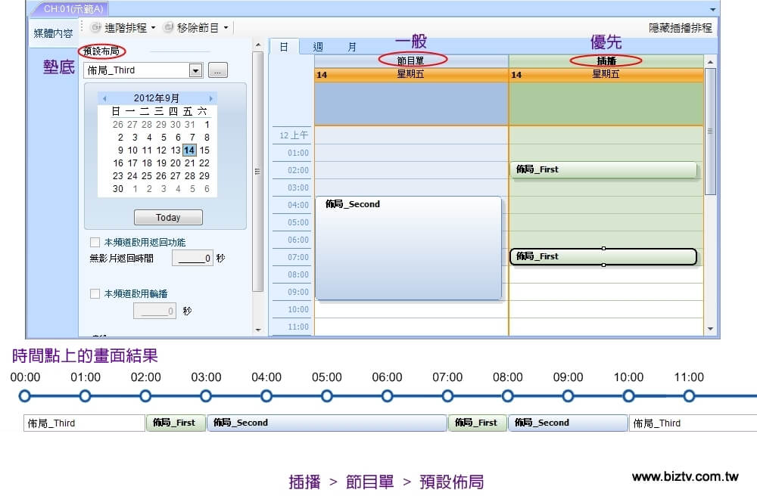Screen dimensions: 757x499
Task: Enable 本頻道啟用返回功能 checkbox
Action: 95,243
